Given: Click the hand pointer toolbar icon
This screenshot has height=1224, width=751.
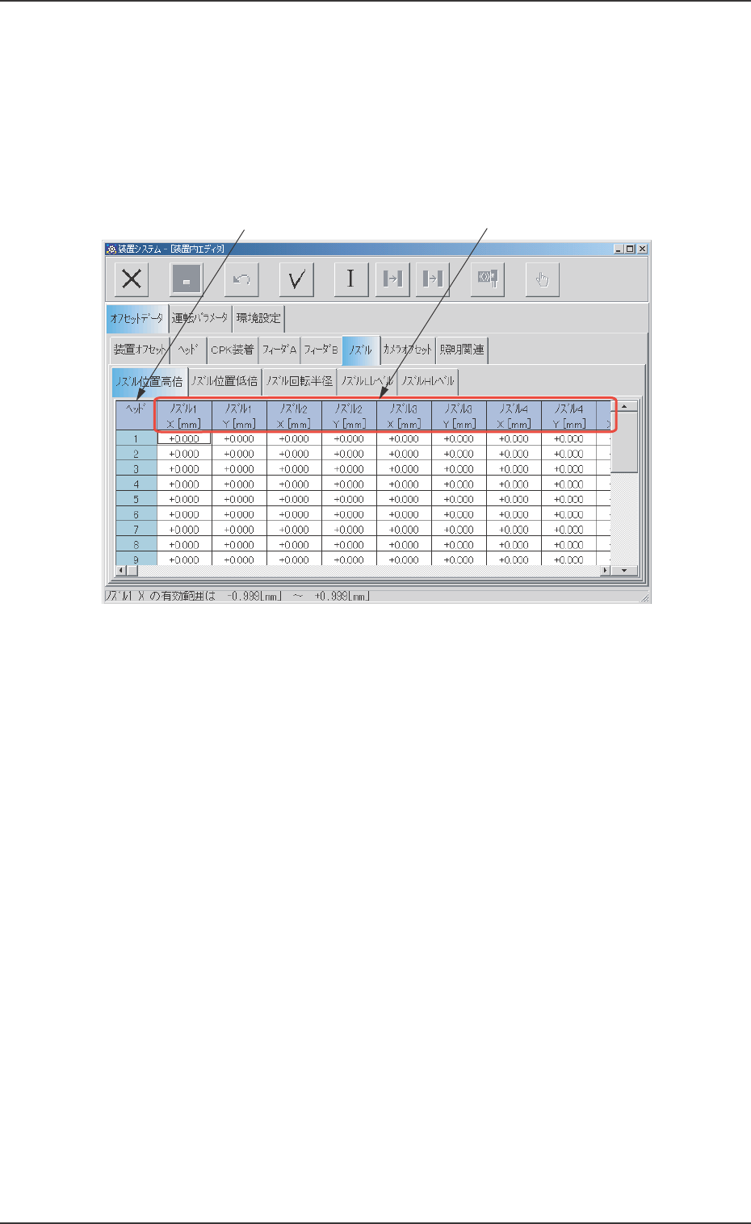Looking at the screenshot, I should [x=543, y=279].
